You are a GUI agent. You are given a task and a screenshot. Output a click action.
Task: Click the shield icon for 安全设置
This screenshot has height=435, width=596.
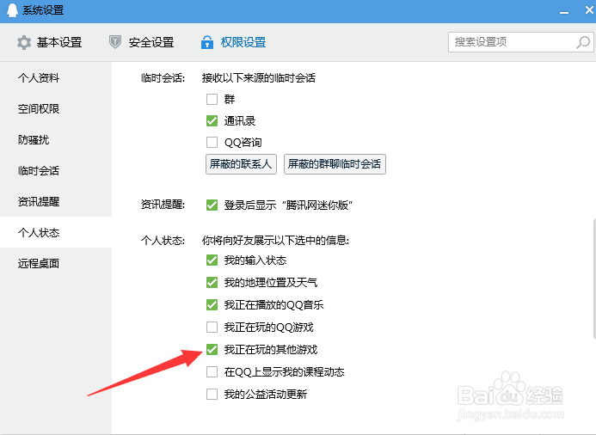[x=114, y=42]
